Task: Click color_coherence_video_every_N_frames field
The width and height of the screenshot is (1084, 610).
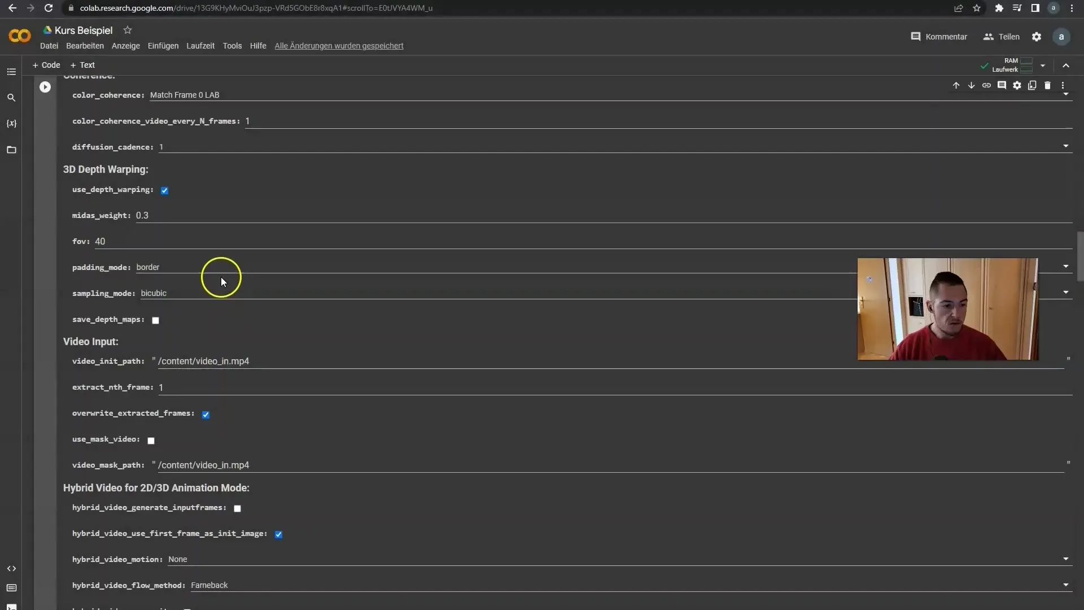Action: pos(658,121)
